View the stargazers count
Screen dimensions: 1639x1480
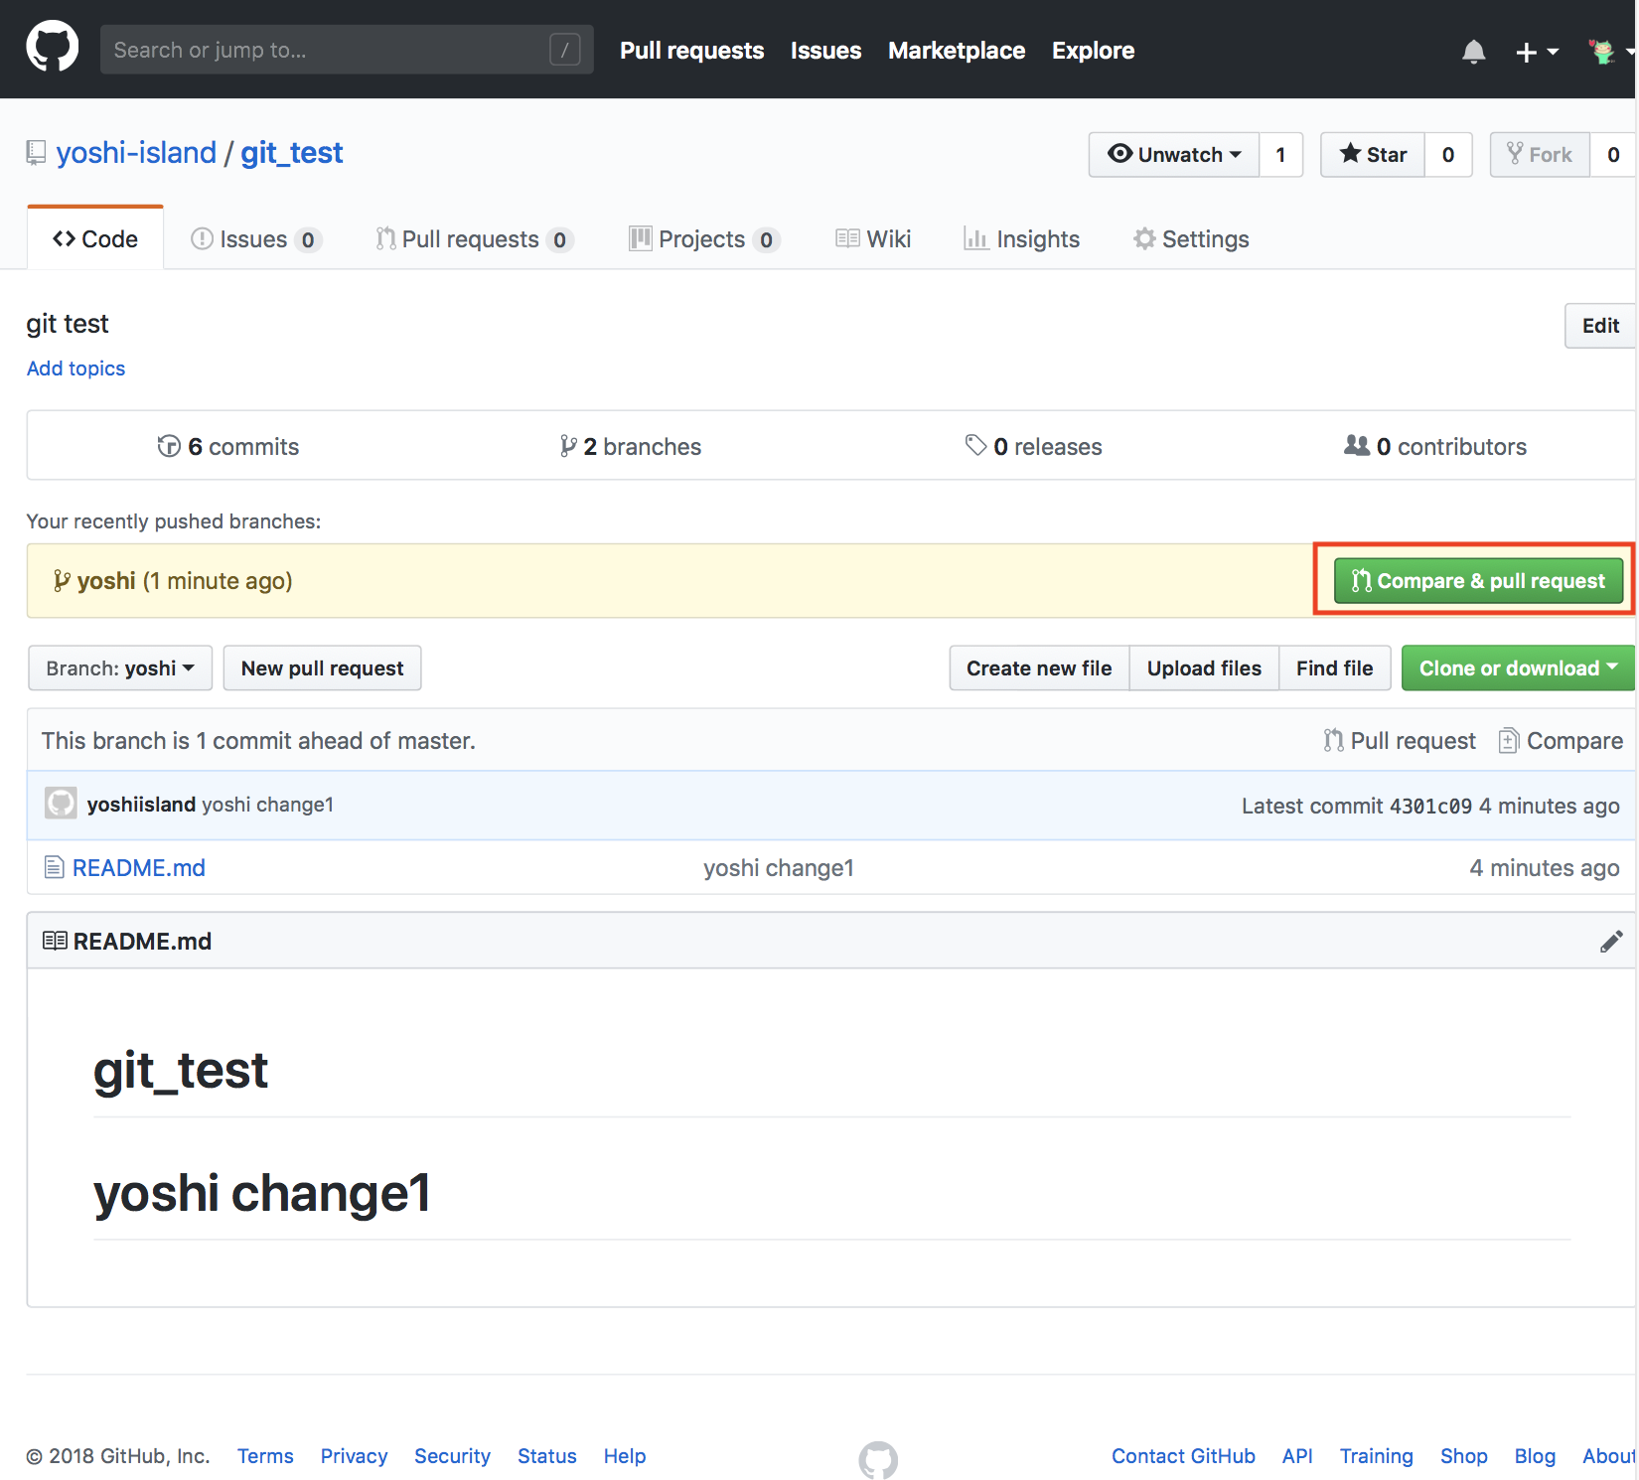click(1448, 155)
